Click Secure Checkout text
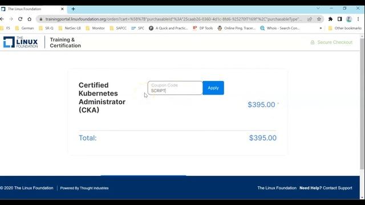Viewport: 365px width, 205px height. pos(335,42)
